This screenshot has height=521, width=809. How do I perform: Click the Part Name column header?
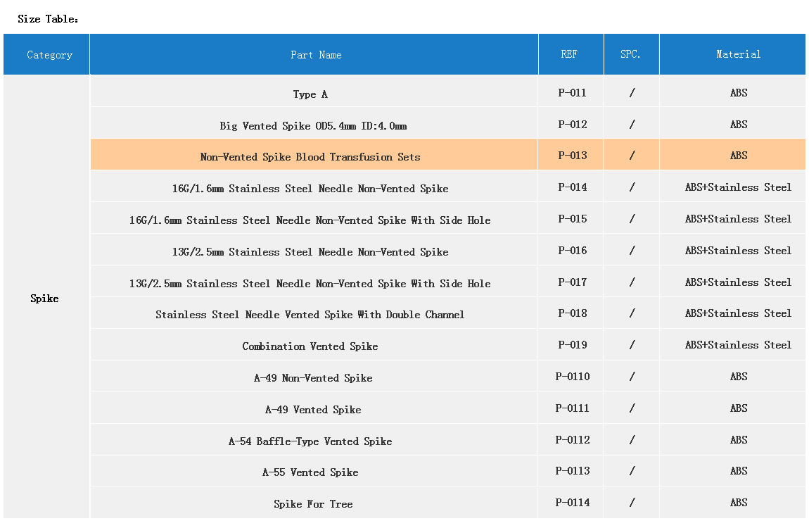tap(316, 55)
